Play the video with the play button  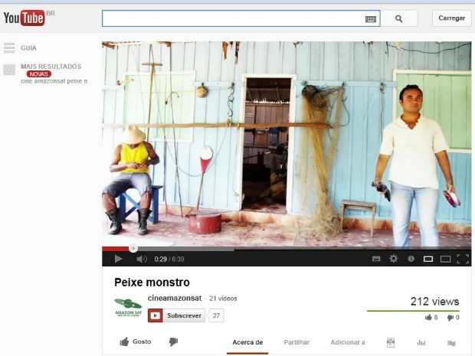click(118, 259)
